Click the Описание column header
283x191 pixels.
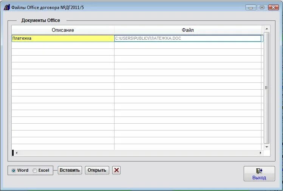(x=63, y=30)
